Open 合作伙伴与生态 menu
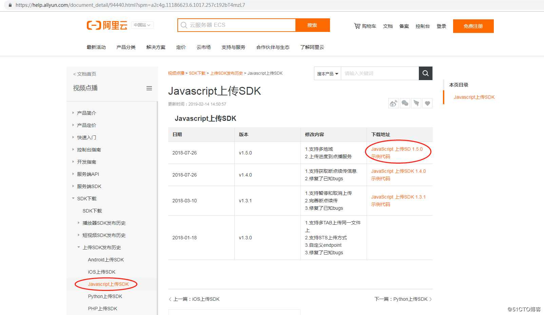Screen dimensions: 544x315 tap(273, 47)
